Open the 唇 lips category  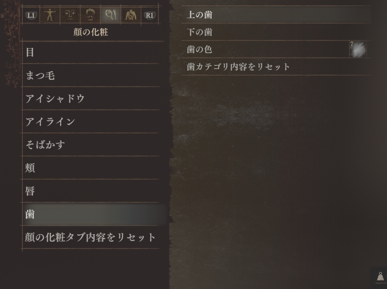click(90, 191)
